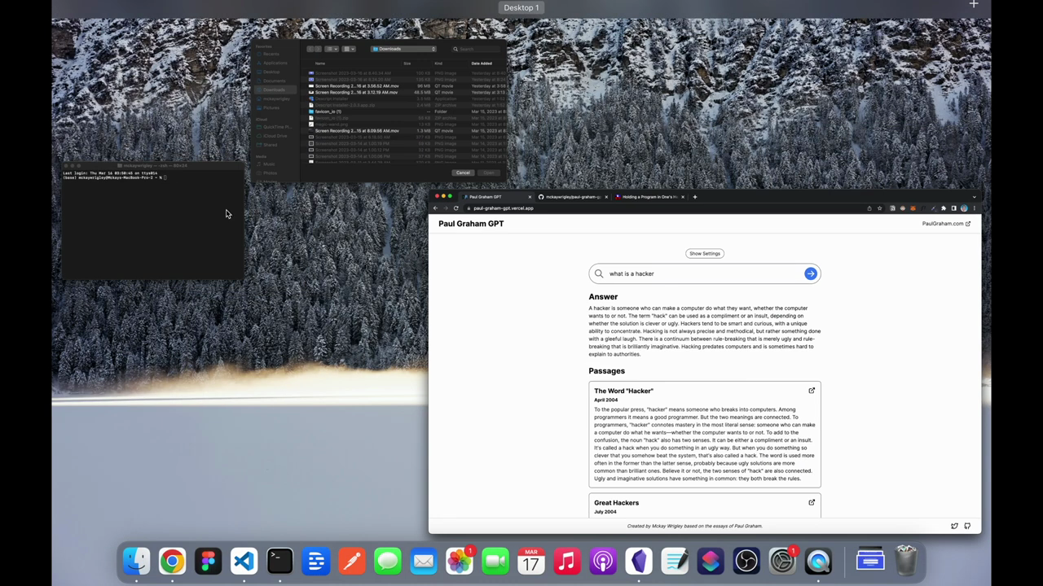Click Great Hackers passage title
Image resolution: width=1043 pixels, height=586 pixels.
[x=616, y=502]
